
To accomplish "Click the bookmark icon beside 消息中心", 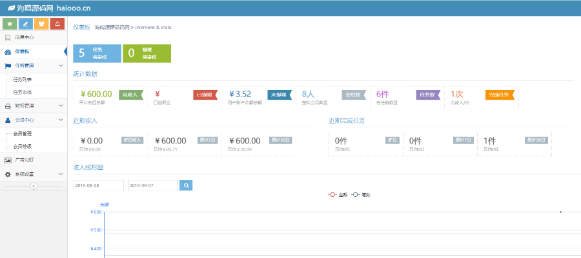I will (x=7, y=38).
